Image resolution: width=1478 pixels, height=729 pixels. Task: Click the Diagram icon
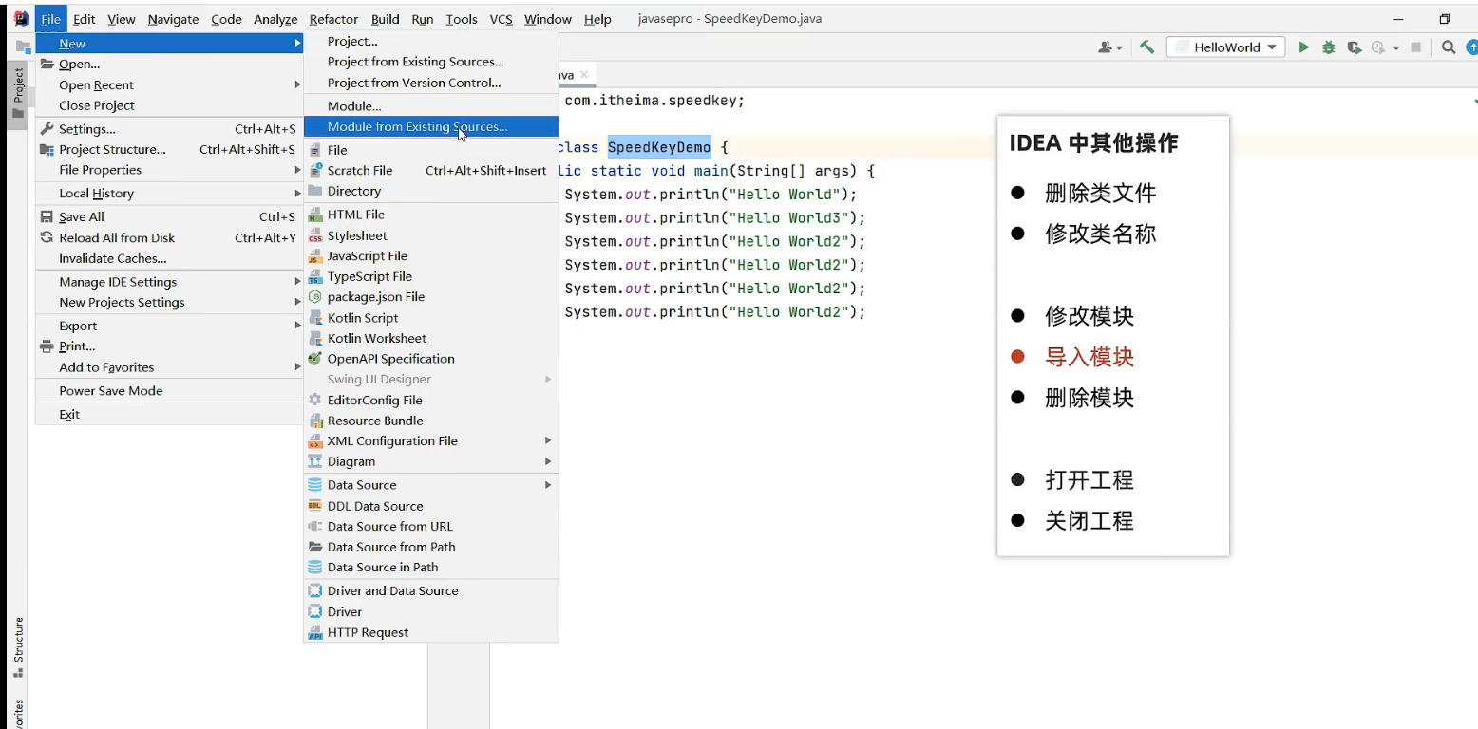[314, 461]
